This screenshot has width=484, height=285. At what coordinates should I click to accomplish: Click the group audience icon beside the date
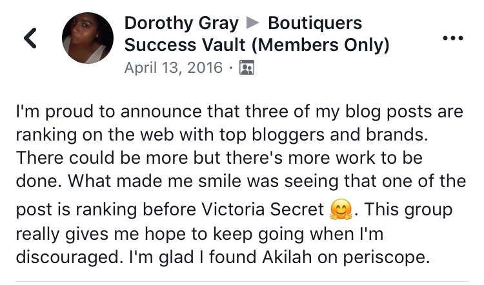coord(247,68)
